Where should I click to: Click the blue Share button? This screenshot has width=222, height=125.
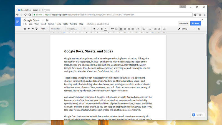(196, 23)
